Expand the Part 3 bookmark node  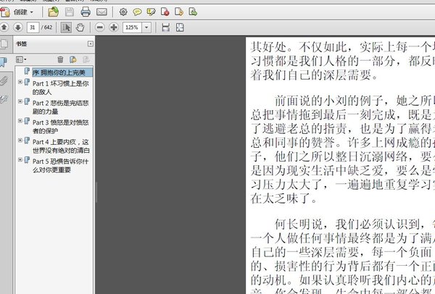(x=20, y=121)
